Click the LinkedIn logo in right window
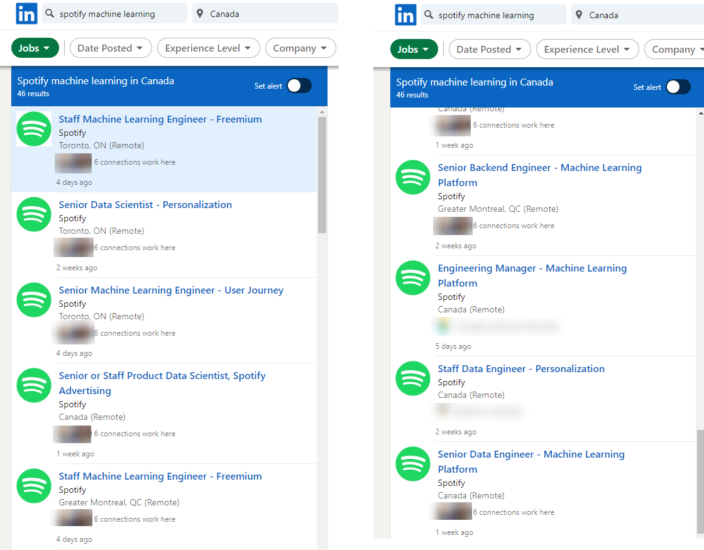This screenshot has height=550, width=704. pyautogui.click(x=405, y=15)
